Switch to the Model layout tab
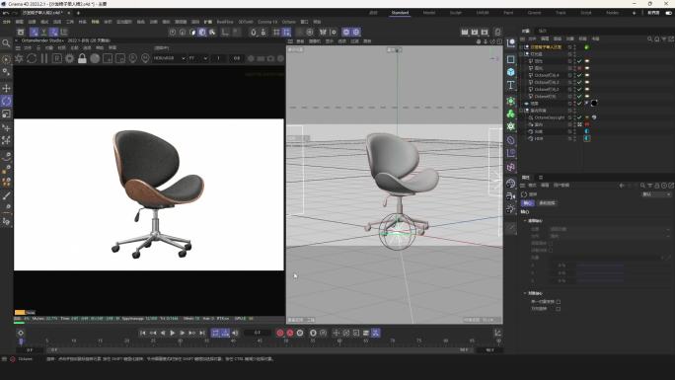Viewport: 675px width, 380px height. [x=428, y=13]
